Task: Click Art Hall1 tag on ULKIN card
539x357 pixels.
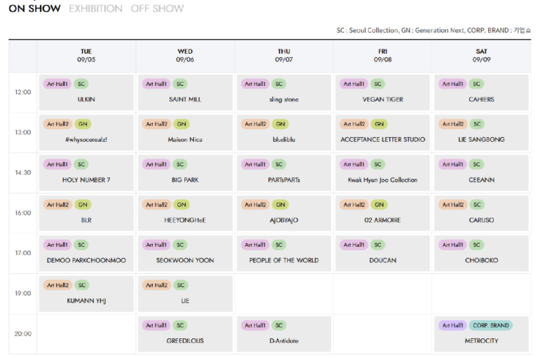Action: pyautogui.click(x=57, y=84)
